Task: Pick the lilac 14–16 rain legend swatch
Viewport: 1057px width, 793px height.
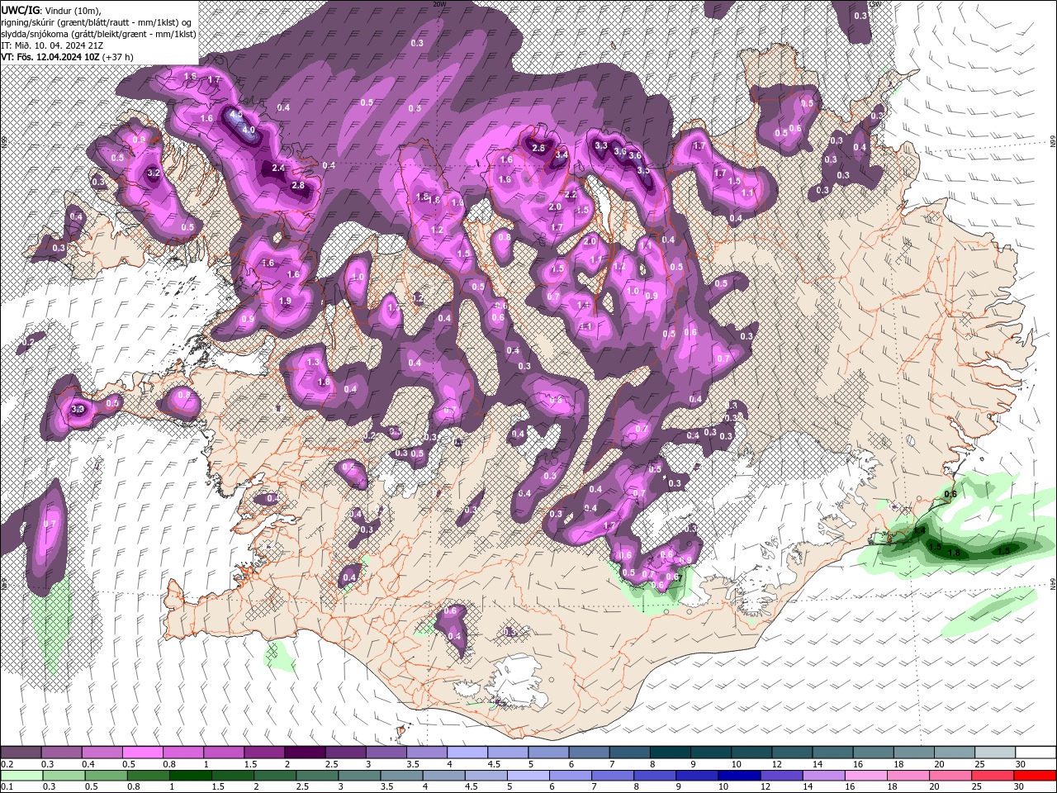Action: [823, 776]
